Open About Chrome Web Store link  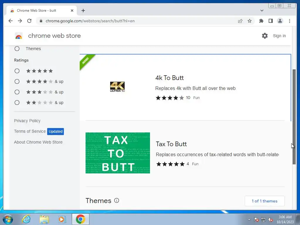tap(38, 142)
